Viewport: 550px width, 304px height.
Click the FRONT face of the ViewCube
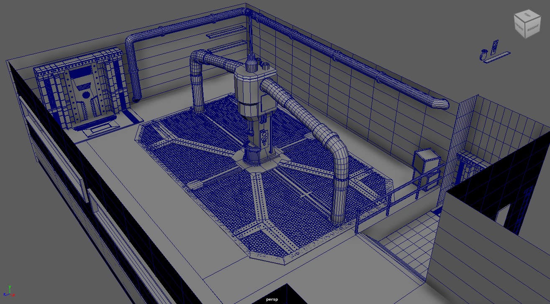click(519, 27)
